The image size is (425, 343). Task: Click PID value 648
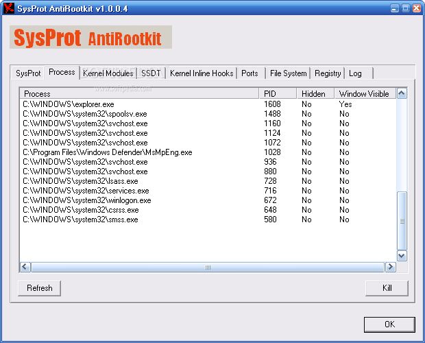(270, 210)
